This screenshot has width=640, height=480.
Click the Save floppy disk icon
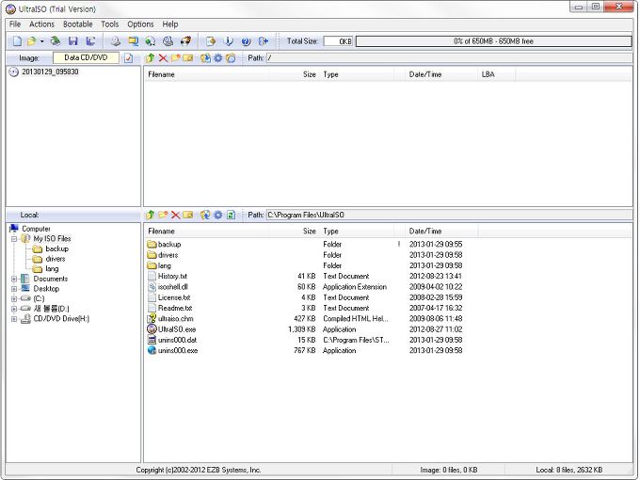pyautogui.click(x=73, y=40)
